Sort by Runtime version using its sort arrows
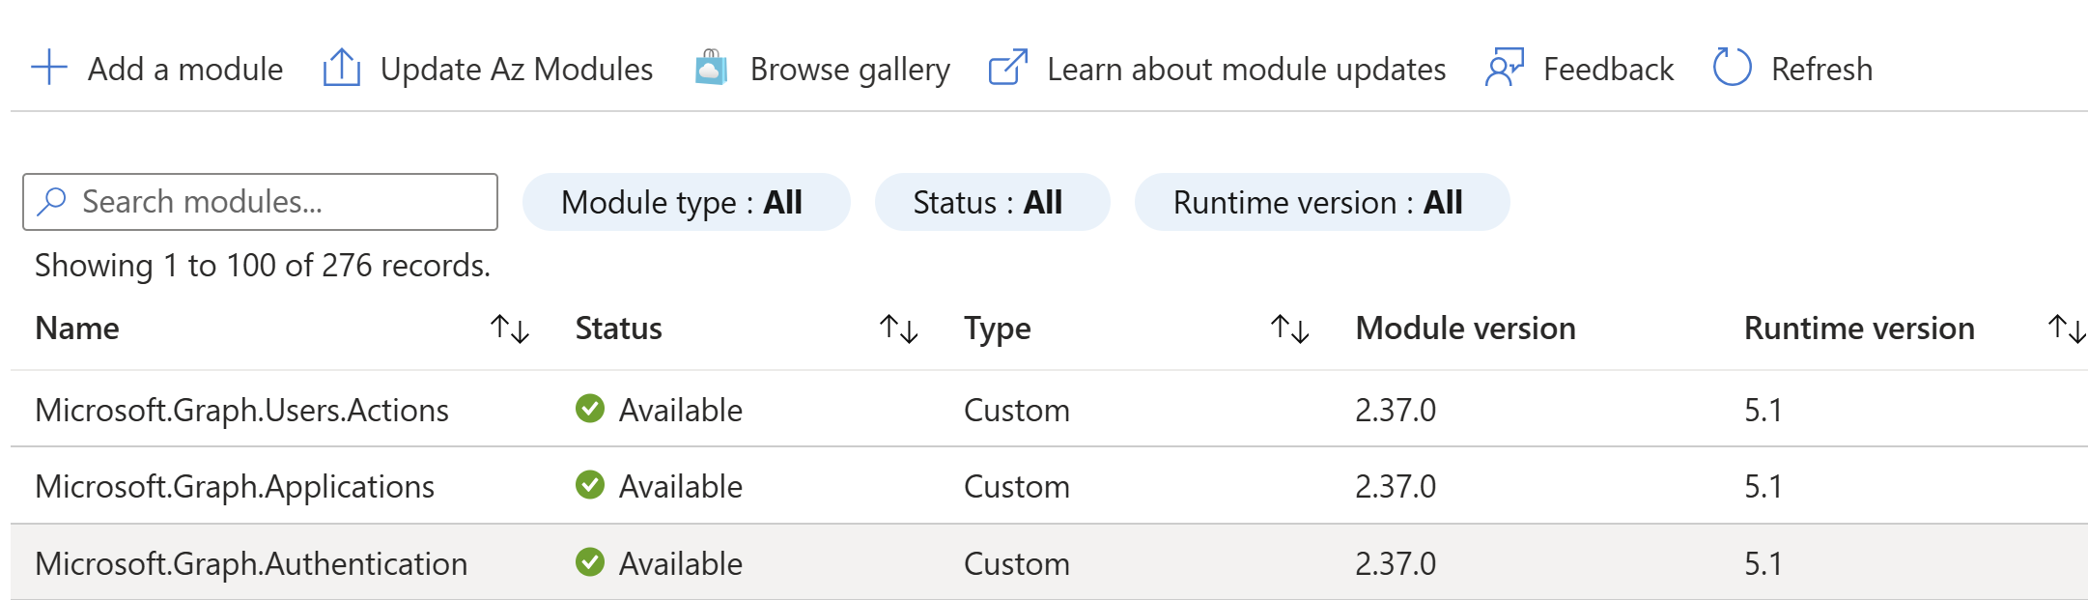2088x600 pixels. point(2067,329)
